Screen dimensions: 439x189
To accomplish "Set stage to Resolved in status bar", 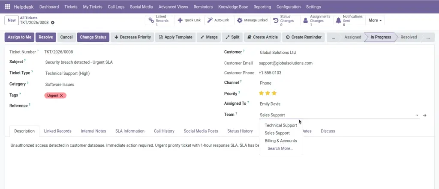I will 409,37.
